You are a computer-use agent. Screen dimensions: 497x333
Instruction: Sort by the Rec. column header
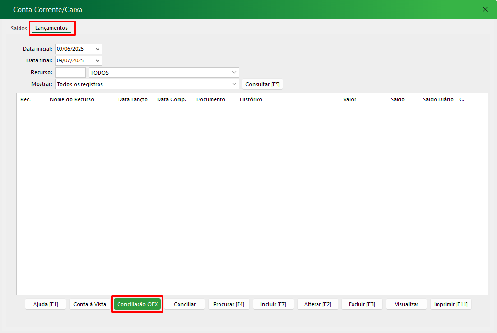tap(26, 99)
